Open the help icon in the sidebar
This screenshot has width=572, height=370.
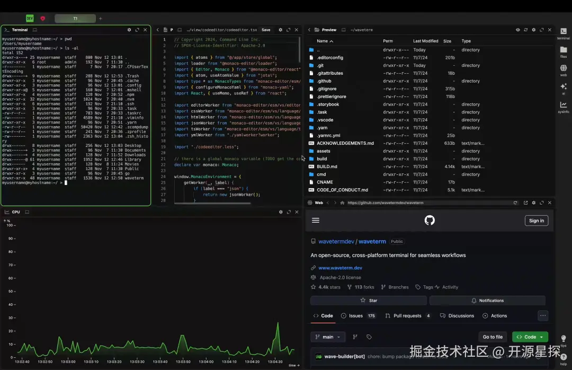563,358
